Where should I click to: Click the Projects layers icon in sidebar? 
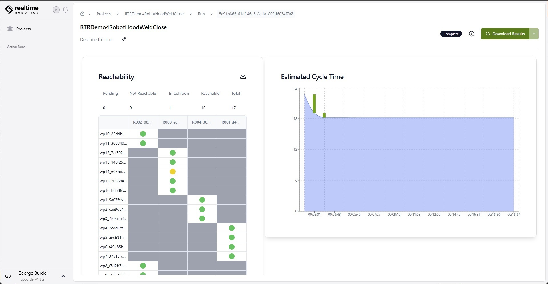click(10, 29)
